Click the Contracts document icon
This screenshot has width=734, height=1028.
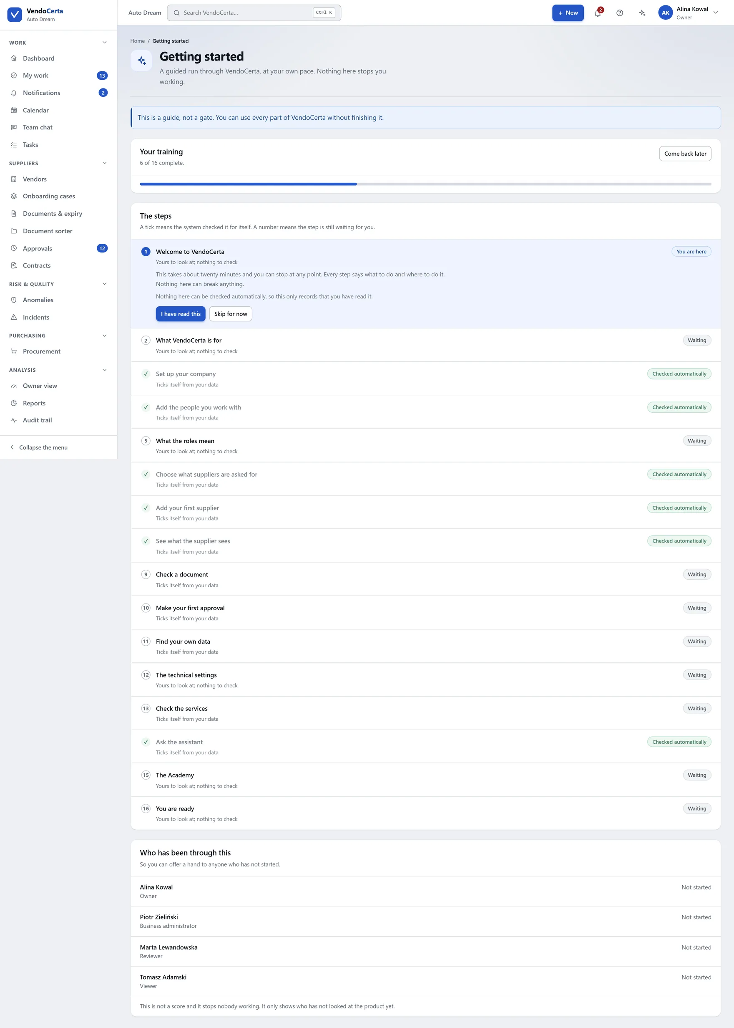coord(14,265)
